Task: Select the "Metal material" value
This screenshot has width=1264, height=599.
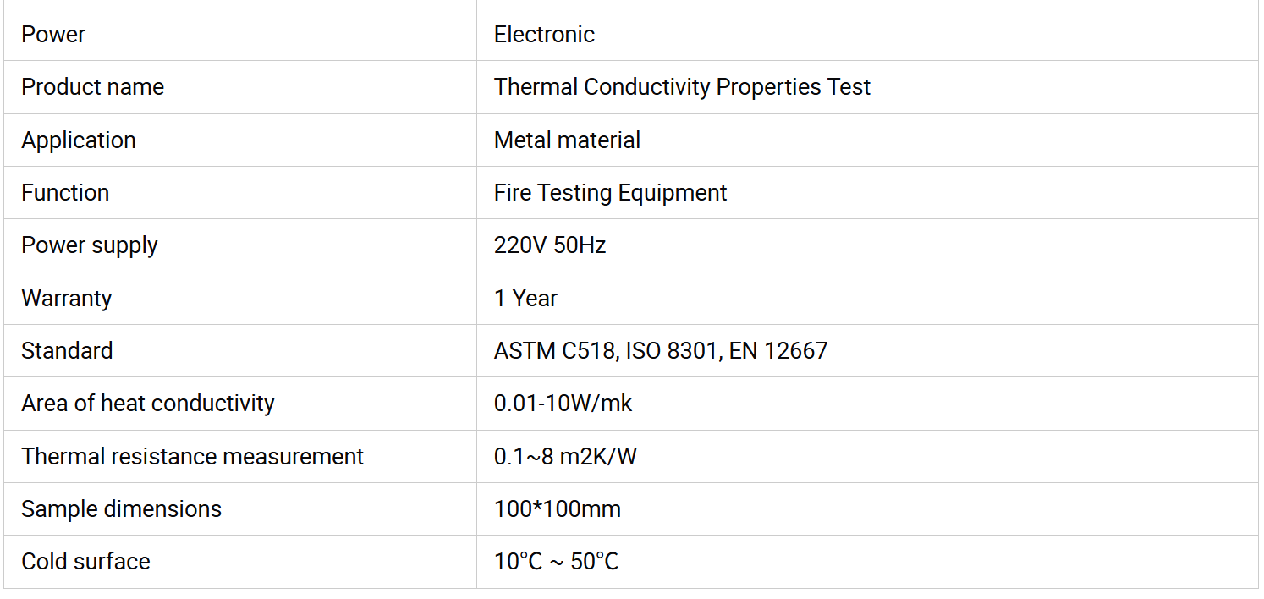Action: point(567,140)
